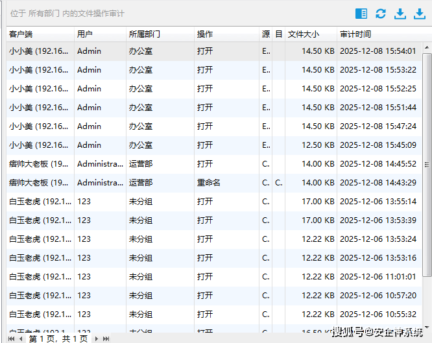Sort by the 文件大小 column header

[x=311, y=34]
